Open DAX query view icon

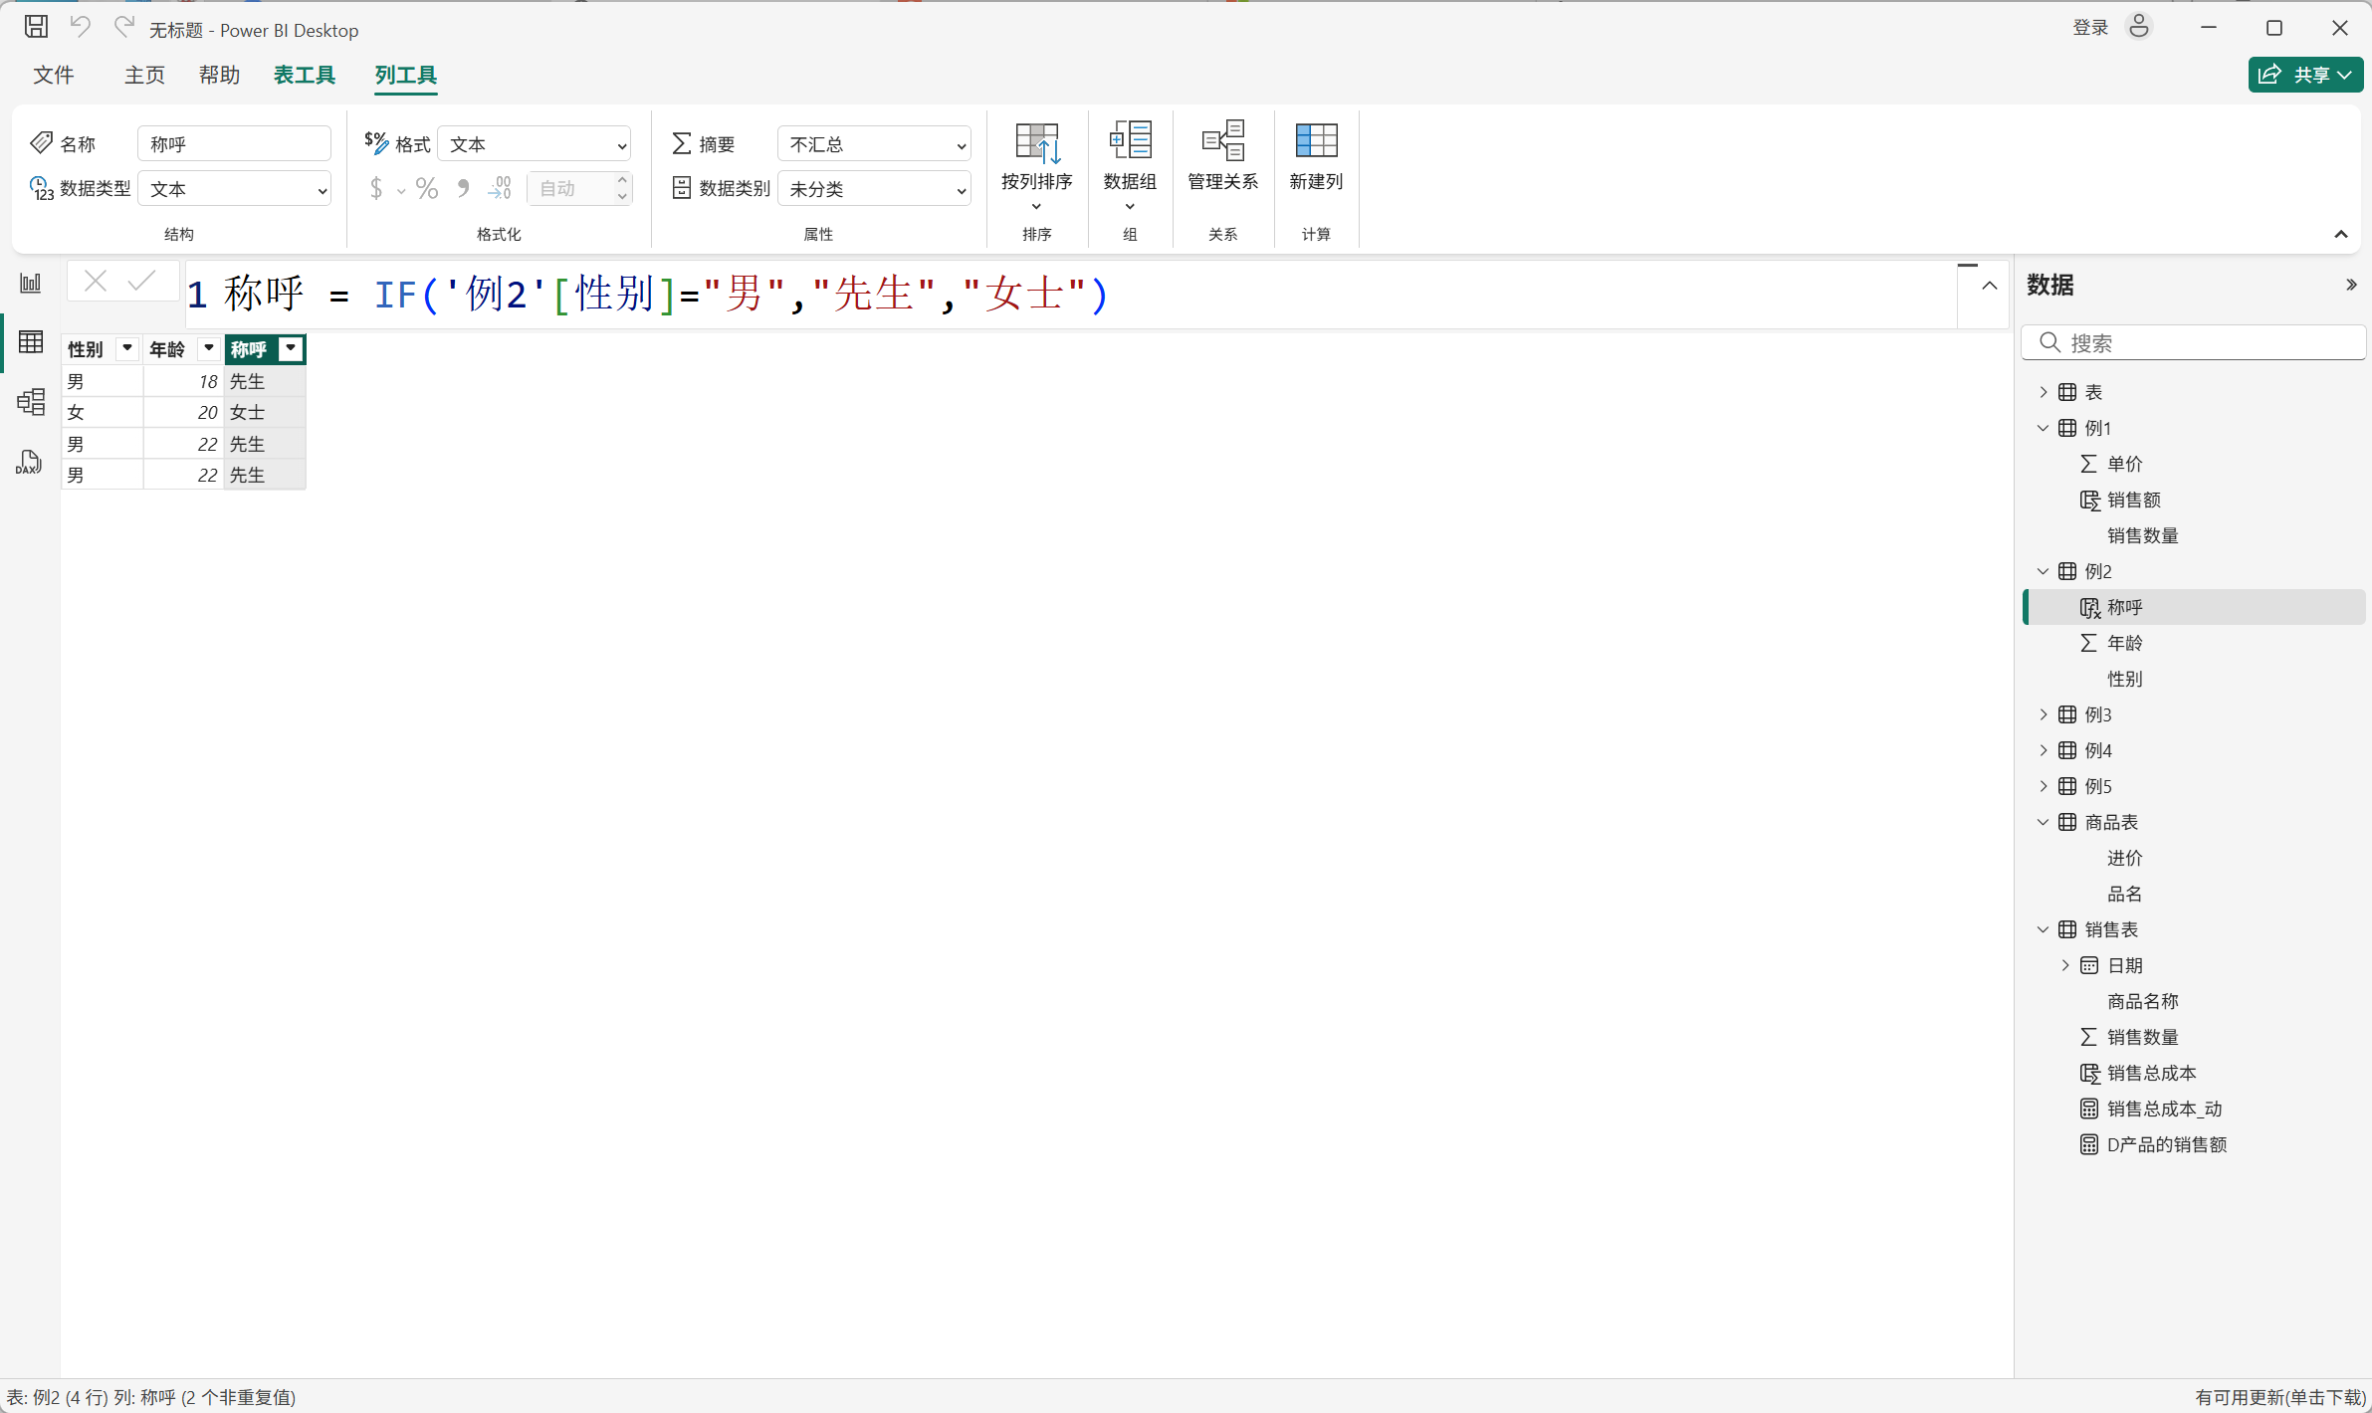click(29, 462)
